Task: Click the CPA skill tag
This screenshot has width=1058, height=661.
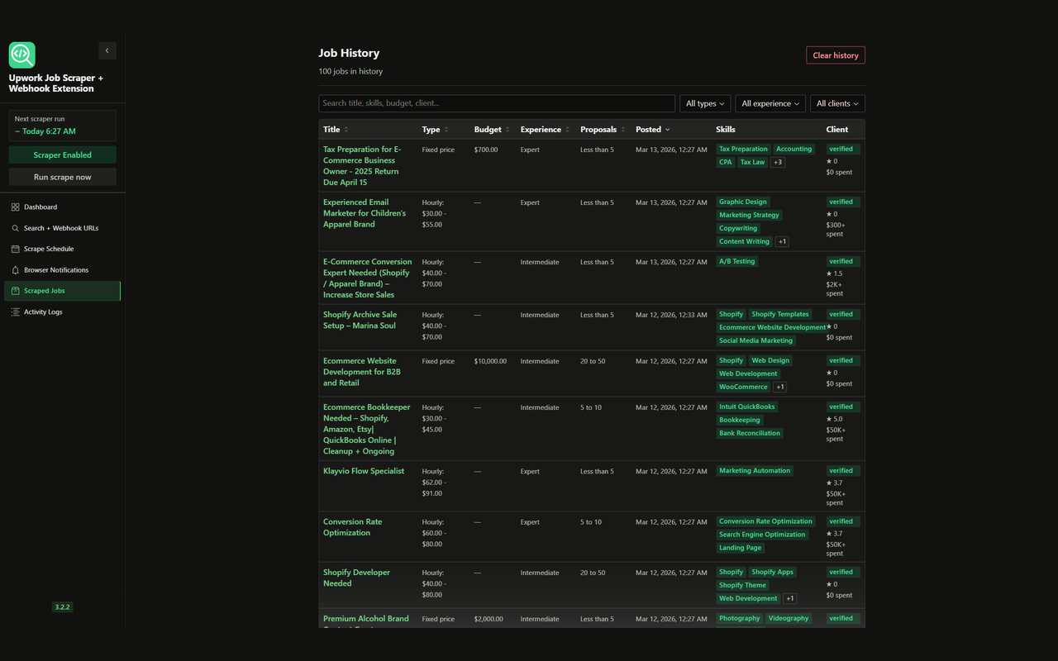Action: click(x=726, y=163)
